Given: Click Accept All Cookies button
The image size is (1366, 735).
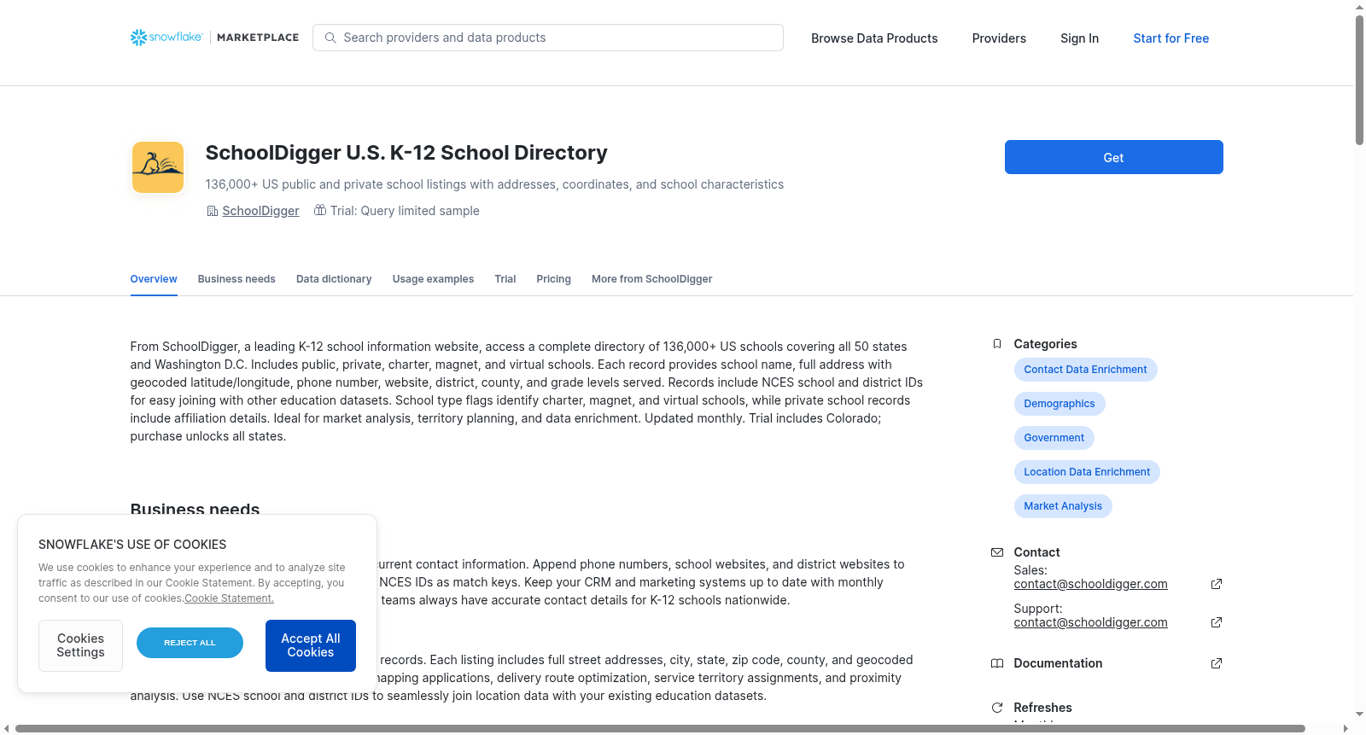Looking at the screenshot, I should [311, 645].
